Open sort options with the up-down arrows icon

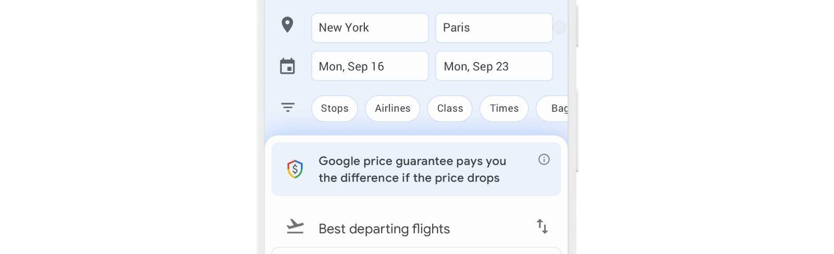tap(542, 226)
